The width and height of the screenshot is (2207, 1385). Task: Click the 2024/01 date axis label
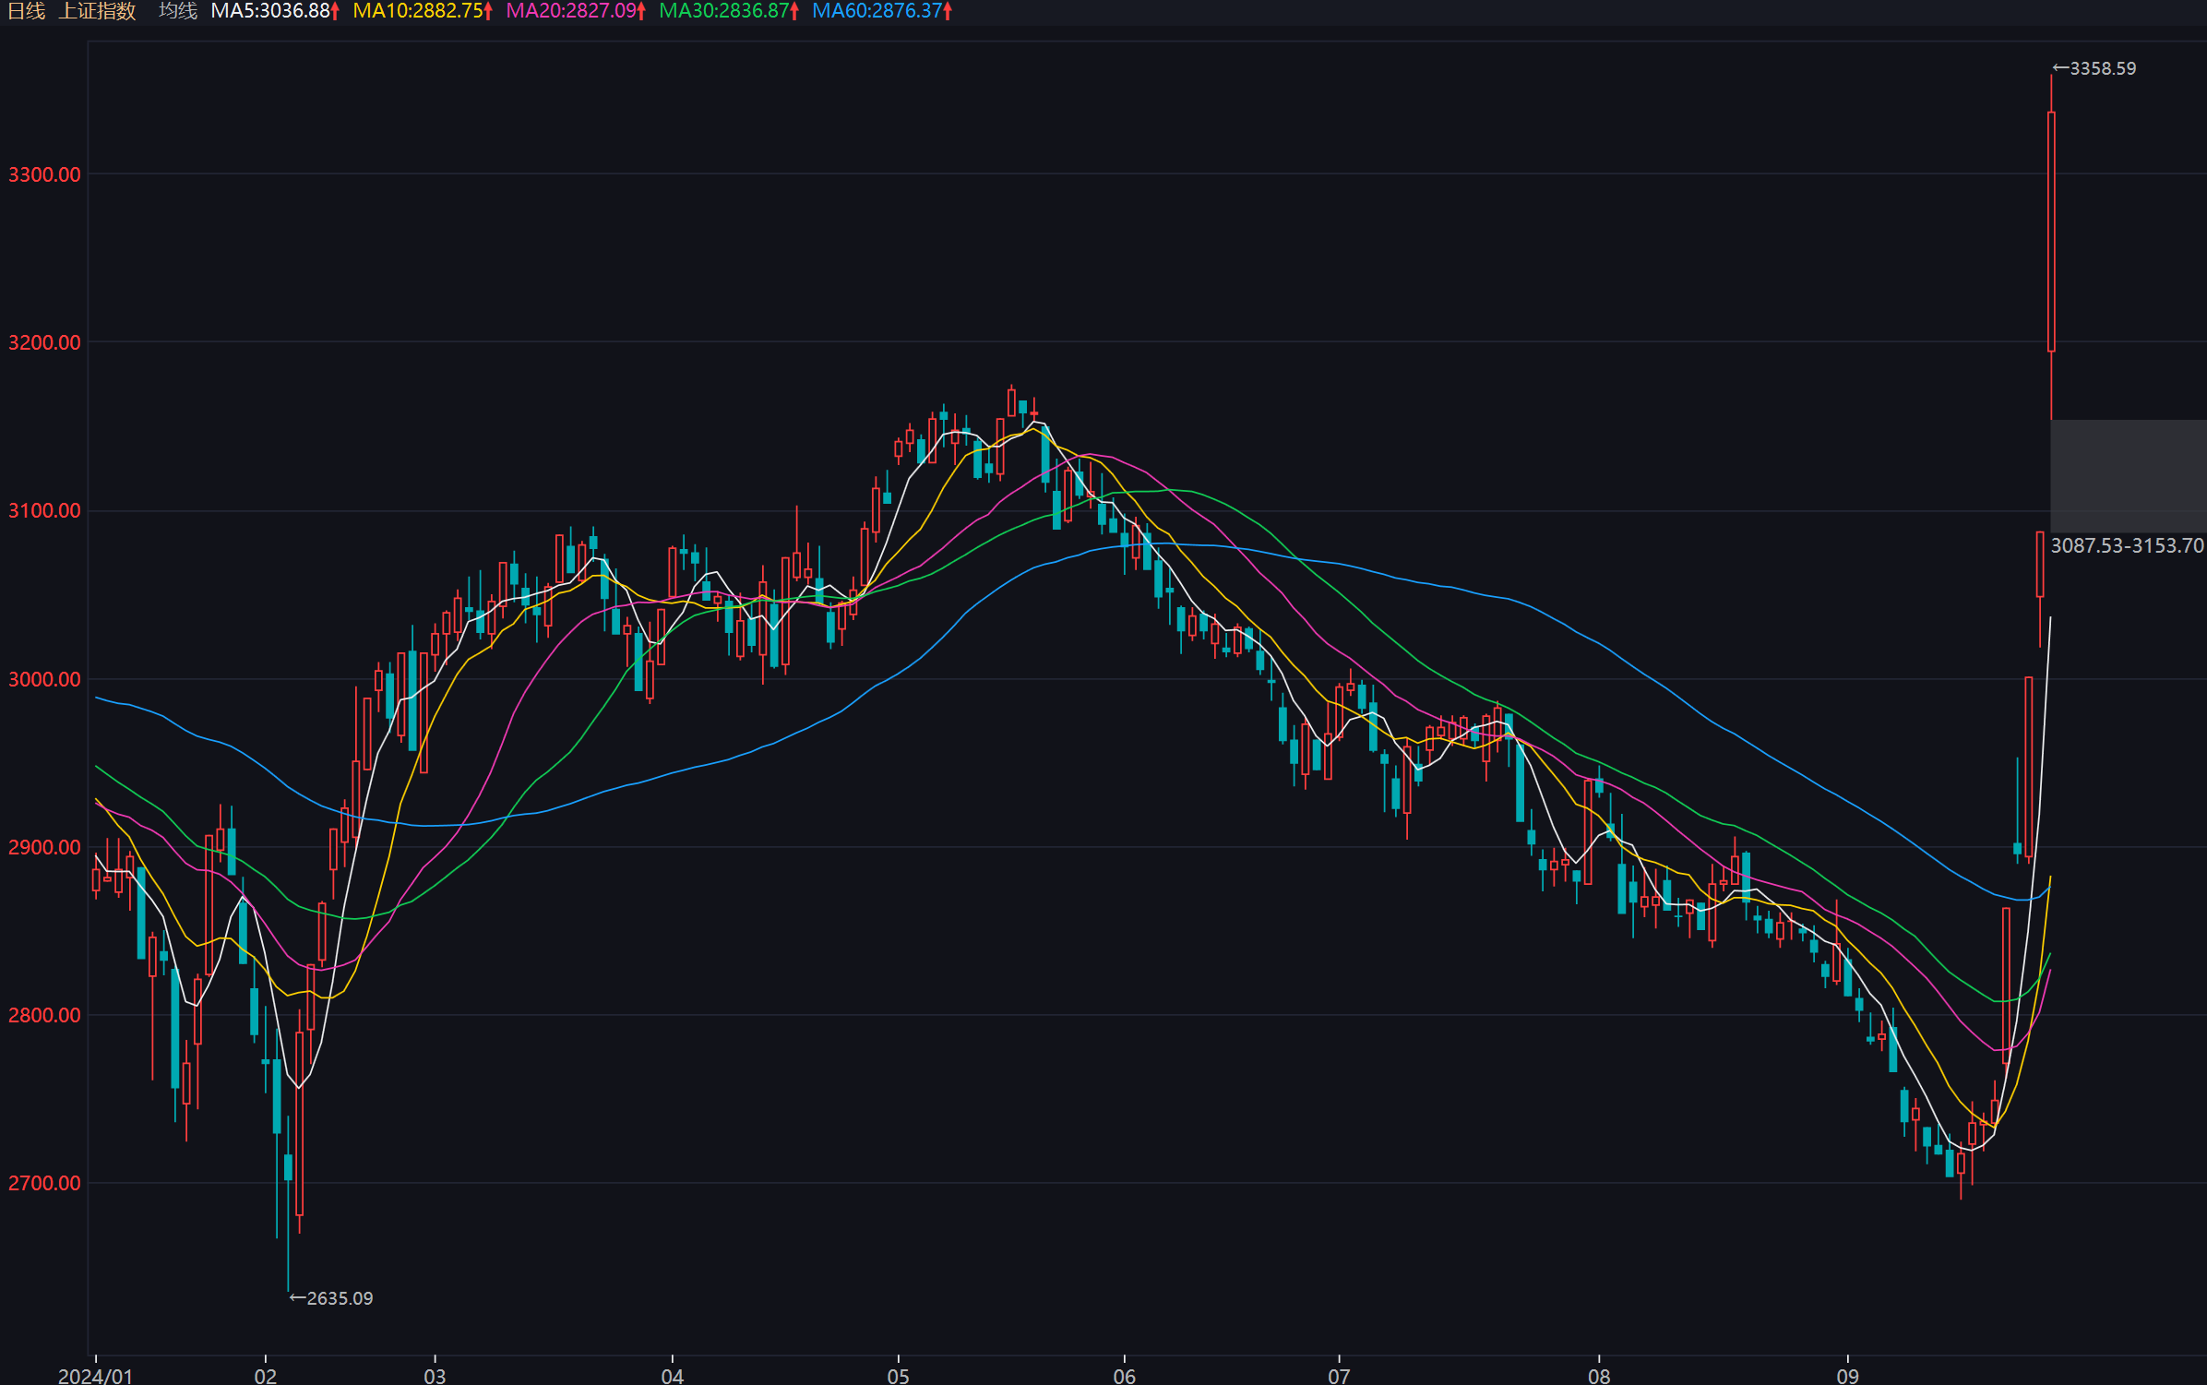95,1376
